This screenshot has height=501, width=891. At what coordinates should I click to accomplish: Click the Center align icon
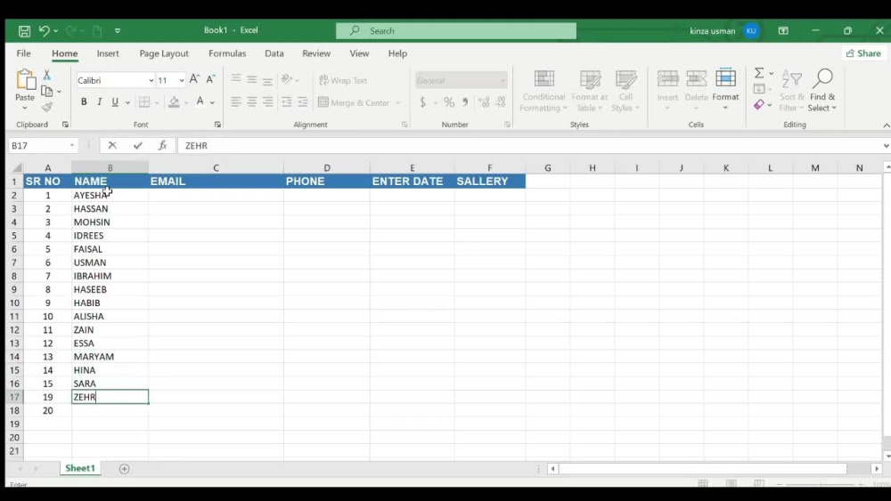(252, 102)
